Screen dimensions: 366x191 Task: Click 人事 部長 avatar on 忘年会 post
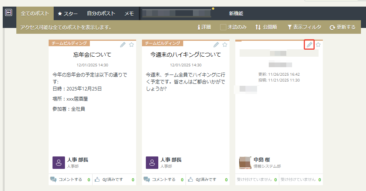[59, 163]
